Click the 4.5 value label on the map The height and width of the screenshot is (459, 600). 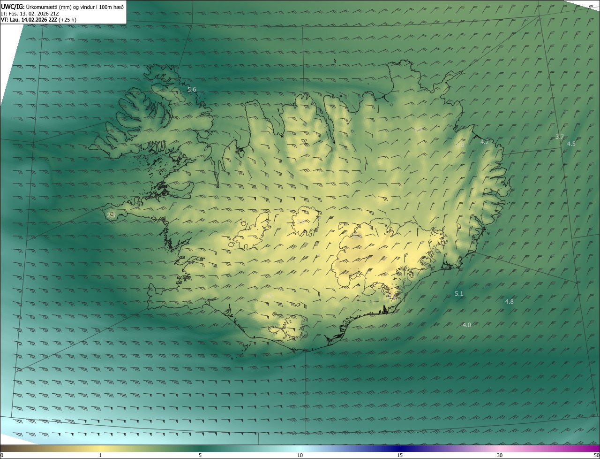[x=571, y=144]
